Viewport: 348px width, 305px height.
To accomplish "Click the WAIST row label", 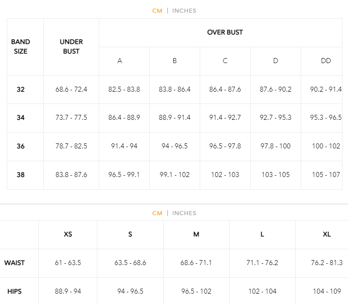I will pyautogui.click(x=15, y=263).
